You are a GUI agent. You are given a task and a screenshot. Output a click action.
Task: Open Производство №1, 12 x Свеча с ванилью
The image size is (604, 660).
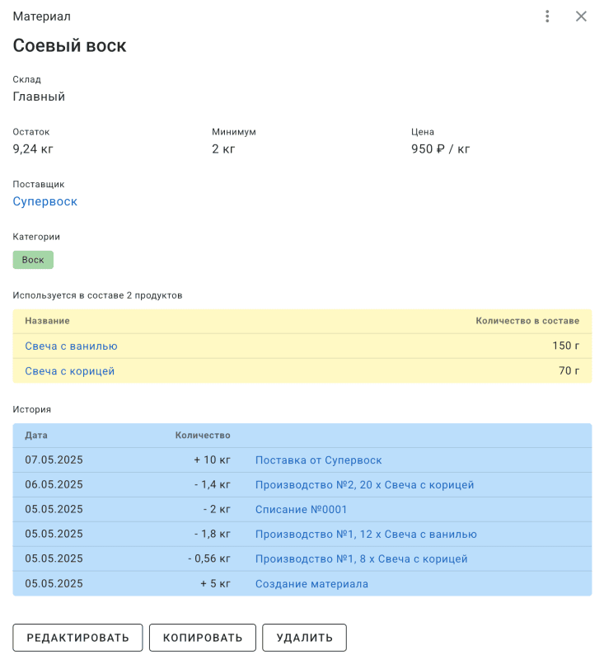click(x=366, y=535)
